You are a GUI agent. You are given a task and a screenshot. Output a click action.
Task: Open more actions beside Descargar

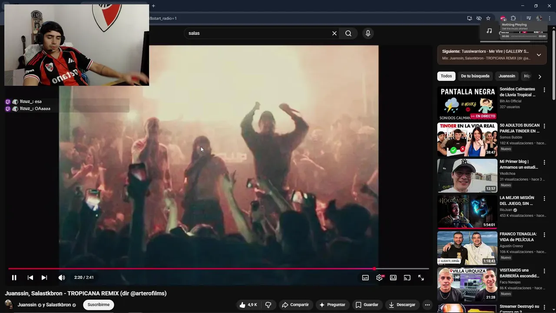[x=427, y=305]
